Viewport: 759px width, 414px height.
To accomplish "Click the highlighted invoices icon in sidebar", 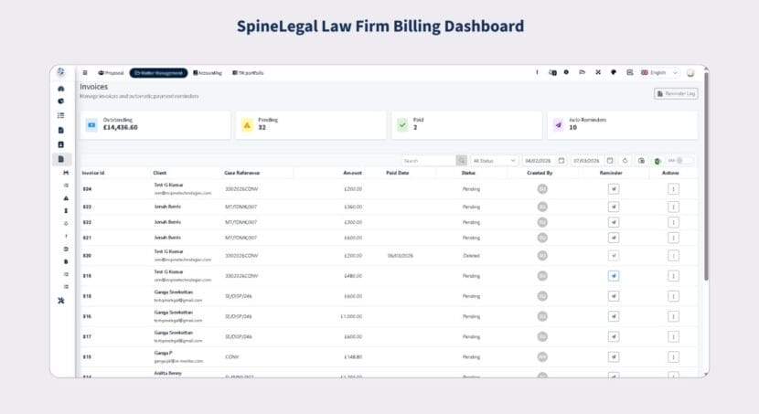I will (x=61, y=159).
